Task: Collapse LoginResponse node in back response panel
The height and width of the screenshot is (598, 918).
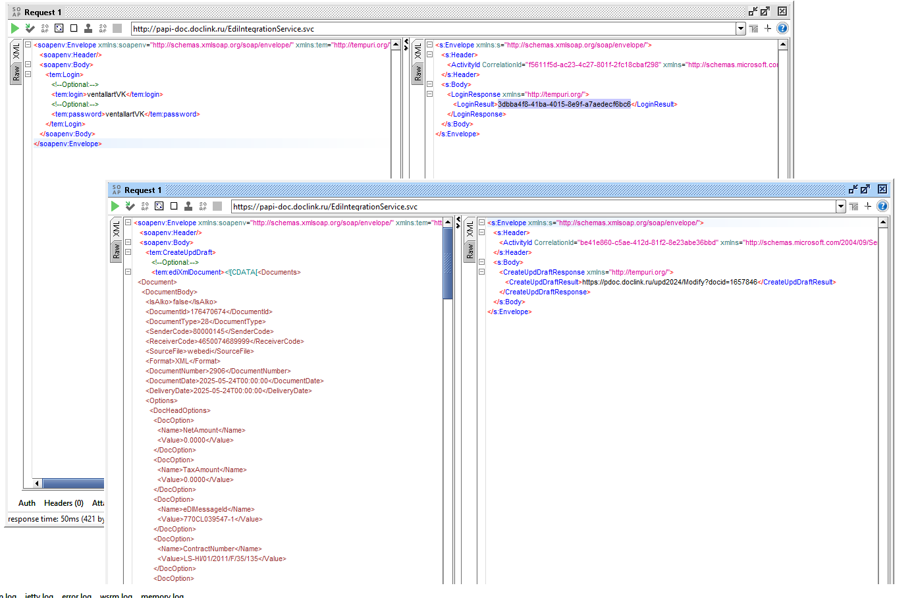Action: 429,94
